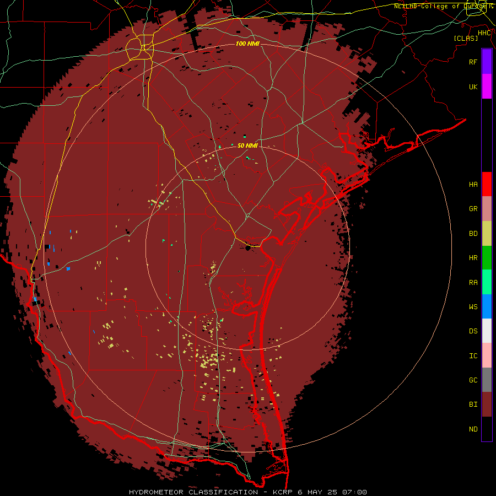Select the BD yellow legend swatch
The width and height of the screenshot is (496, 496).
(487, 234)
